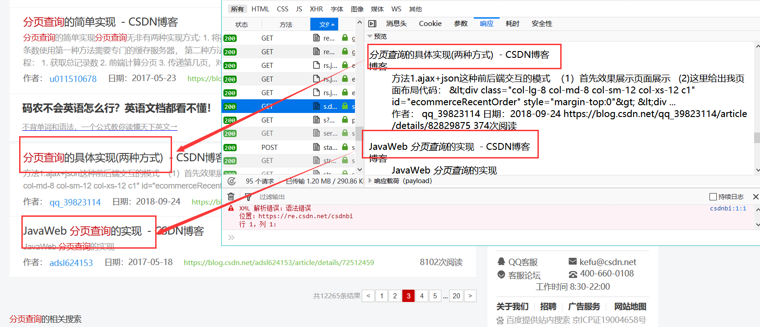Click the lock icon on the POST sta... row
Viewport: 760px width, 327px height.
click(x=345, y=147)
